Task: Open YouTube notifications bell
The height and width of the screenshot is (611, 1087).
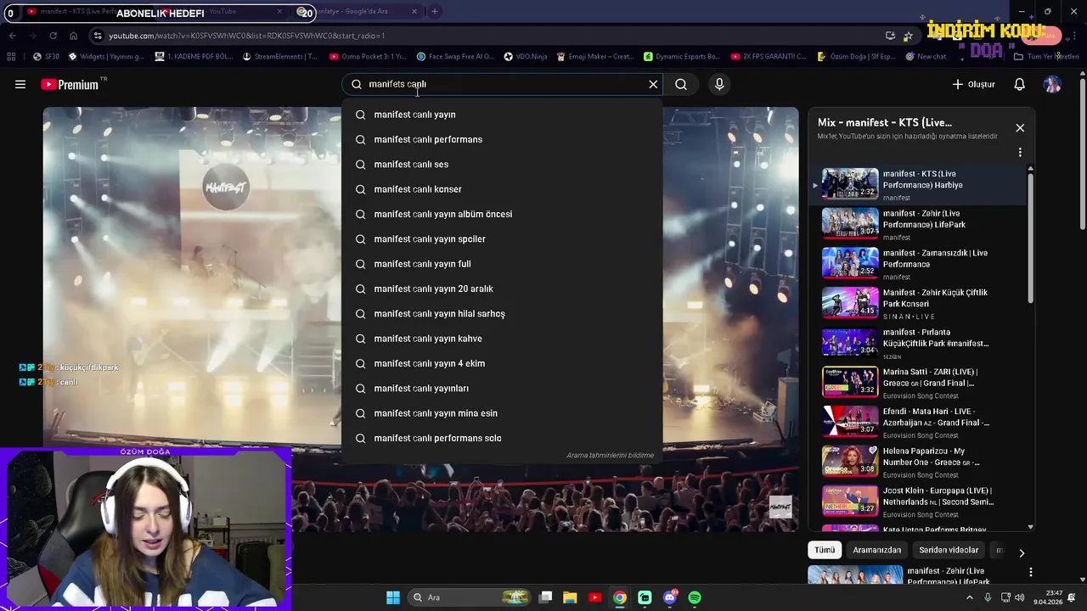Action: click(1020, 84)
